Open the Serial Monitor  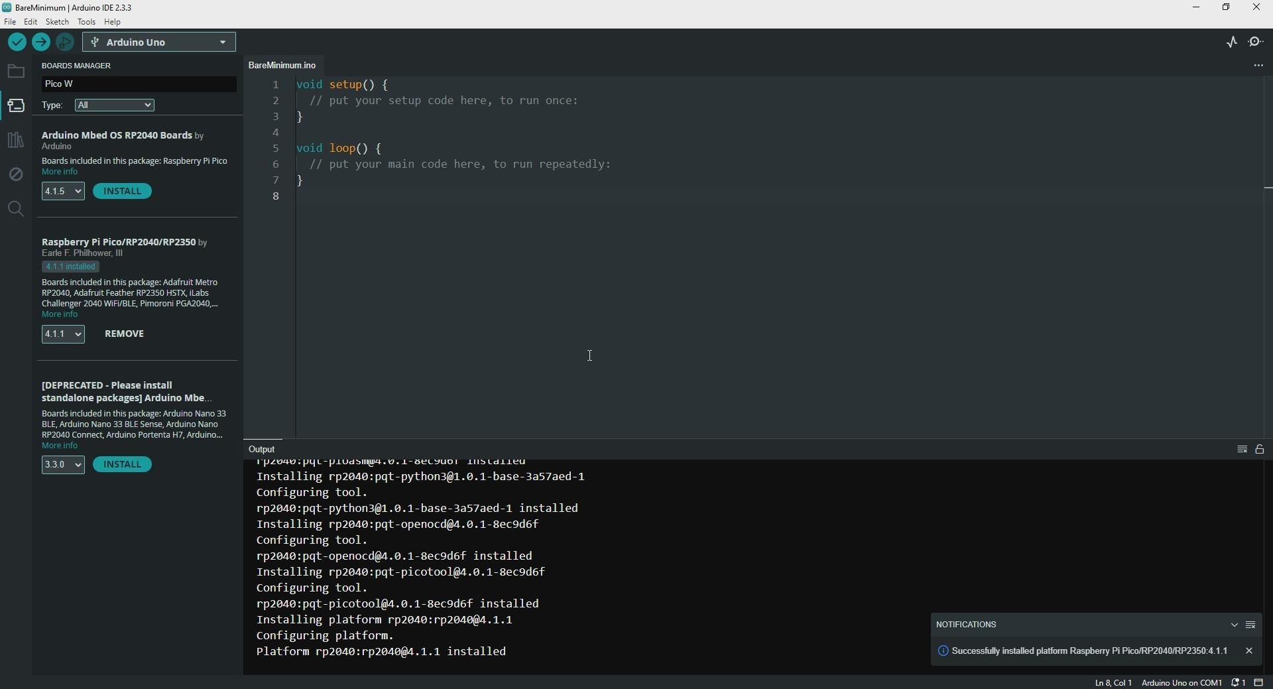click(1256, 42)
